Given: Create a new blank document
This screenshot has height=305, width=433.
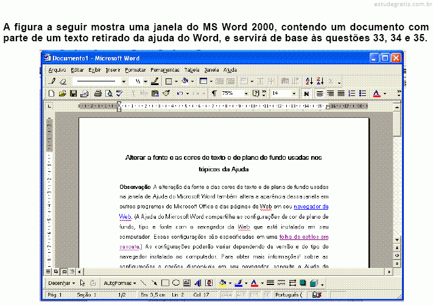Looking at the screenshot, I should tap(51, 94).
